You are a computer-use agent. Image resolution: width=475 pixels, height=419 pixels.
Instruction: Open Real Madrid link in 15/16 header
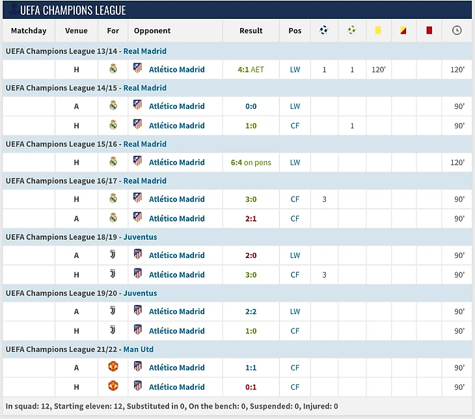[145, 144]
